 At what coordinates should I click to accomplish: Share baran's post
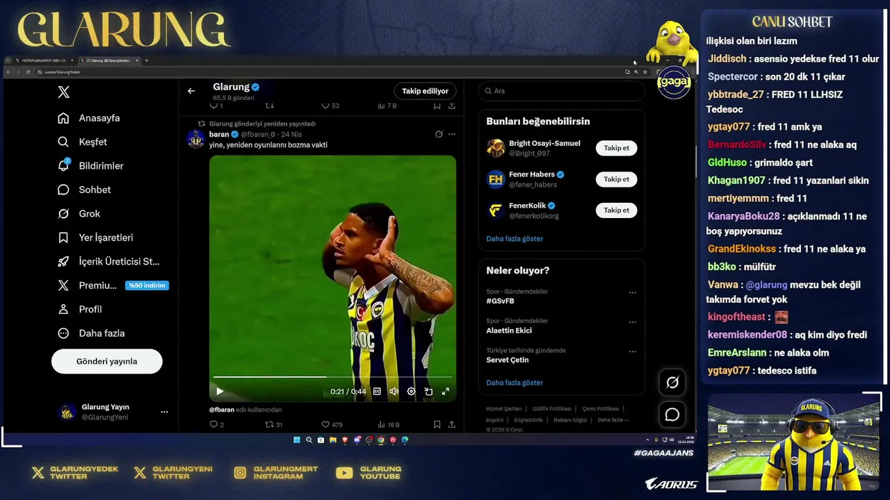(x=452, y=424)
